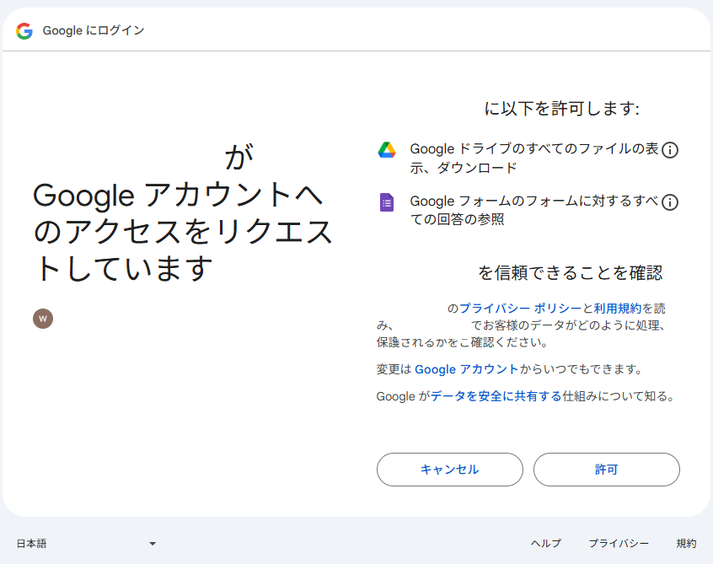
Task: Click the Google Forms icon
Action: tap(387, 202)
